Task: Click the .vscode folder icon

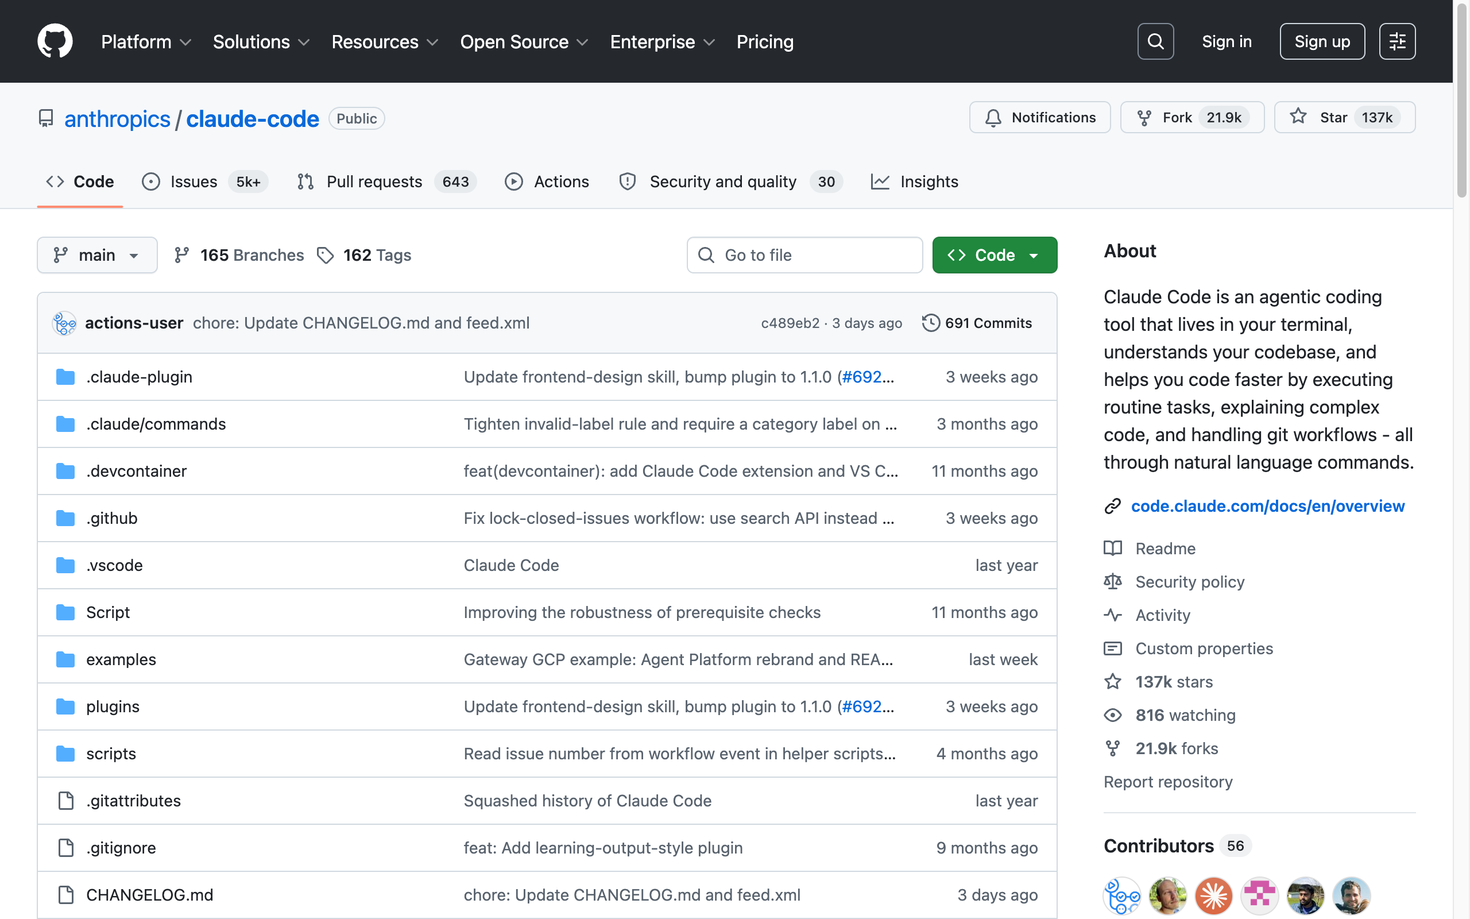Action: (x=65, y=565)
